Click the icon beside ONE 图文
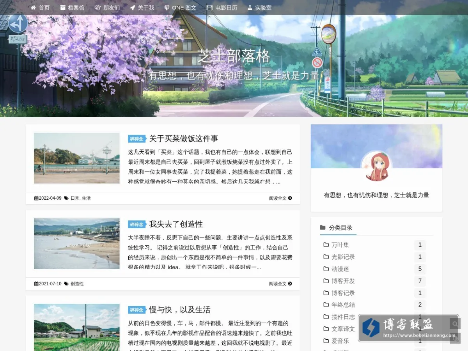 [167, 7]
